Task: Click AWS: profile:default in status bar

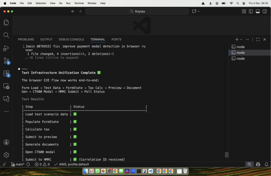Action: [71, 164]
